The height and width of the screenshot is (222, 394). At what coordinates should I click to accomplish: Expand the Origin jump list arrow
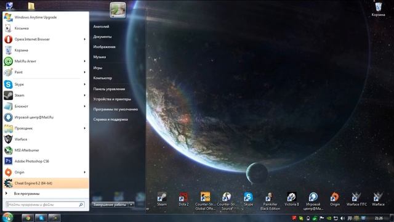pos(85,172)
